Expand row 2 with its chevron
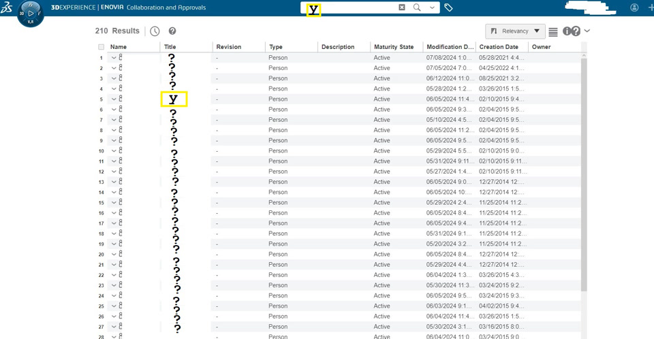 [114, 68]
